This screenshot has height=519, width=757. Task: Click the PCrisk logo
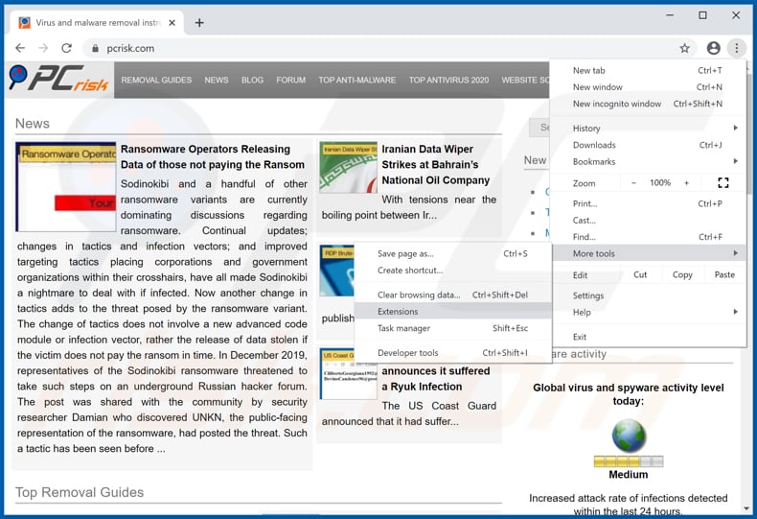coord(57,81)
